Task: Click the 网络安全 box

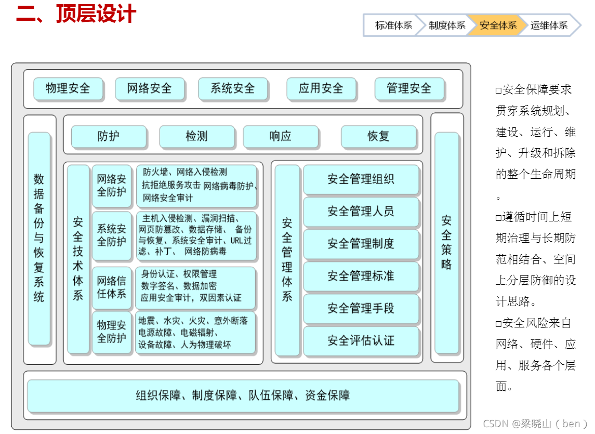Action: point(150,88)
